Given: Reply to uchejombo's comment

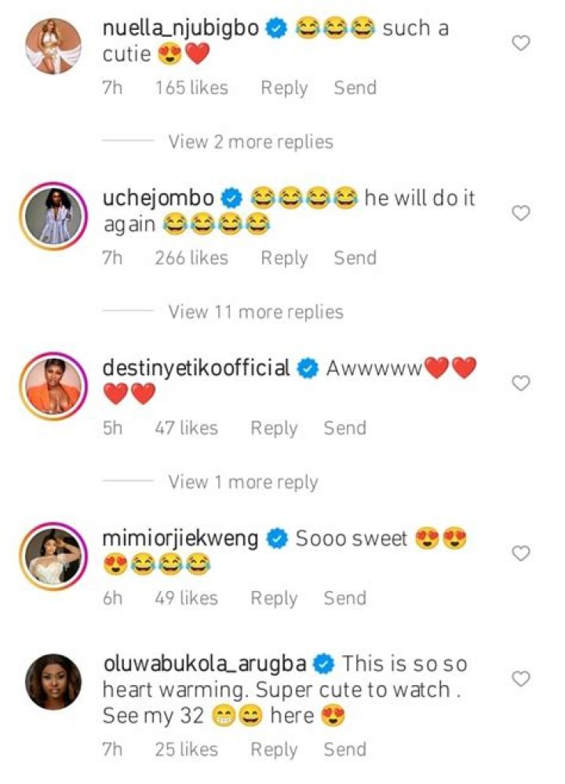Looking at the screenshot, I should click(x=285, y=257).
